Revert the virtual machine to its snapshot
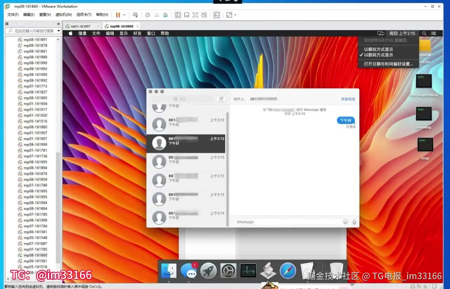 (156, 15)
